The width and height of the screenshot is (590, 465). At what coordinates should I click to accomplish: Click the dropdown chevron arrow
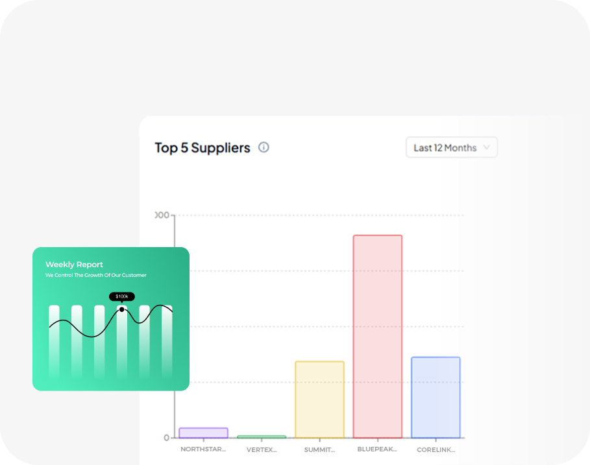(487, 148)
